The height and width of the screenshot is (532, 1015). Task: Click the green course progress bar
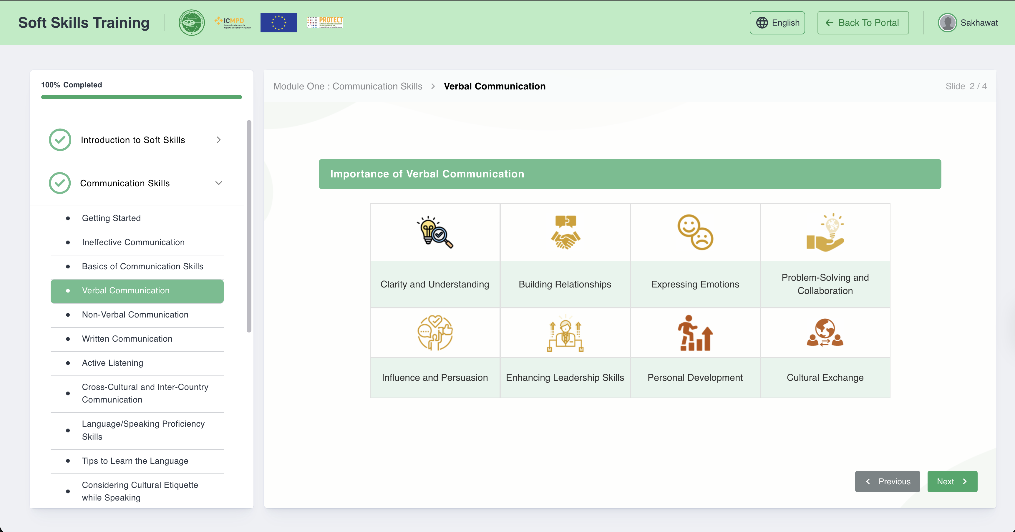tap(142, 97)
